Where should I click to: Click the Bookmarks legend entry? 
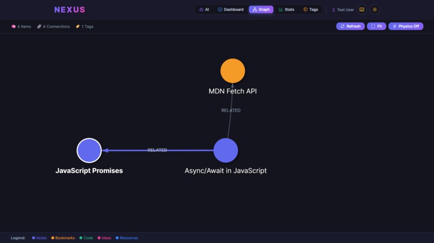[63, 238]
